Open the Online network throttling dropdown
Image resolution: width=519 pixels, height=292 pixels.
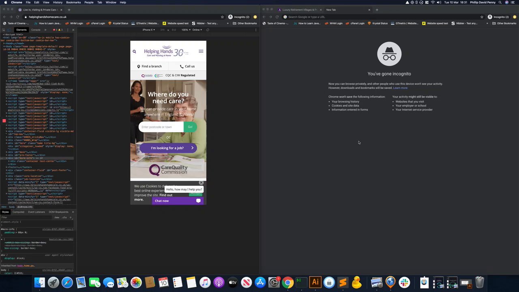[x=197, y=30]
